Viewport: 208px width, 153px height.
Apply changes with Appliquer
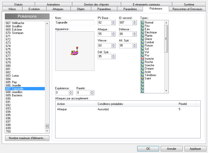pos(195,149)
